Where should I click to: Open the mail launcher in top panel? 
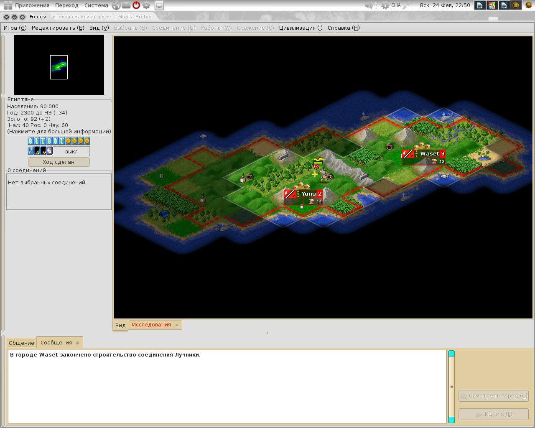126,5
